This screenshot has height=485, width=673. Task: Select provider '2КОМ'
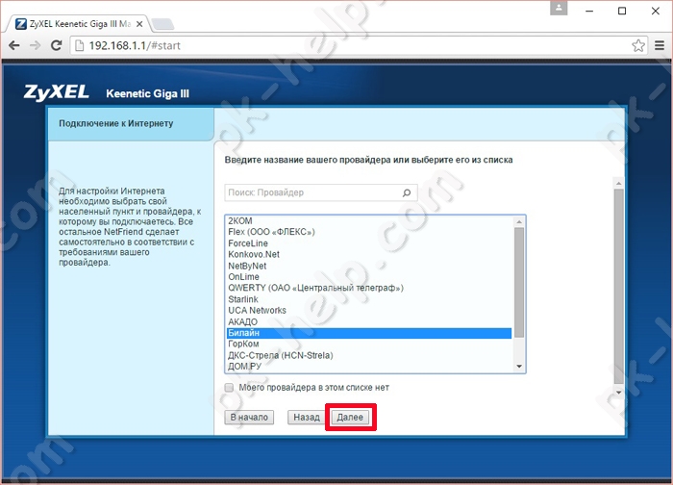coord(369,220)
